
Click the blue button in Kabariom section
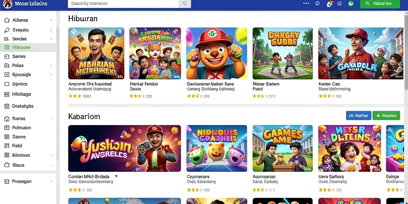point(359,116)
